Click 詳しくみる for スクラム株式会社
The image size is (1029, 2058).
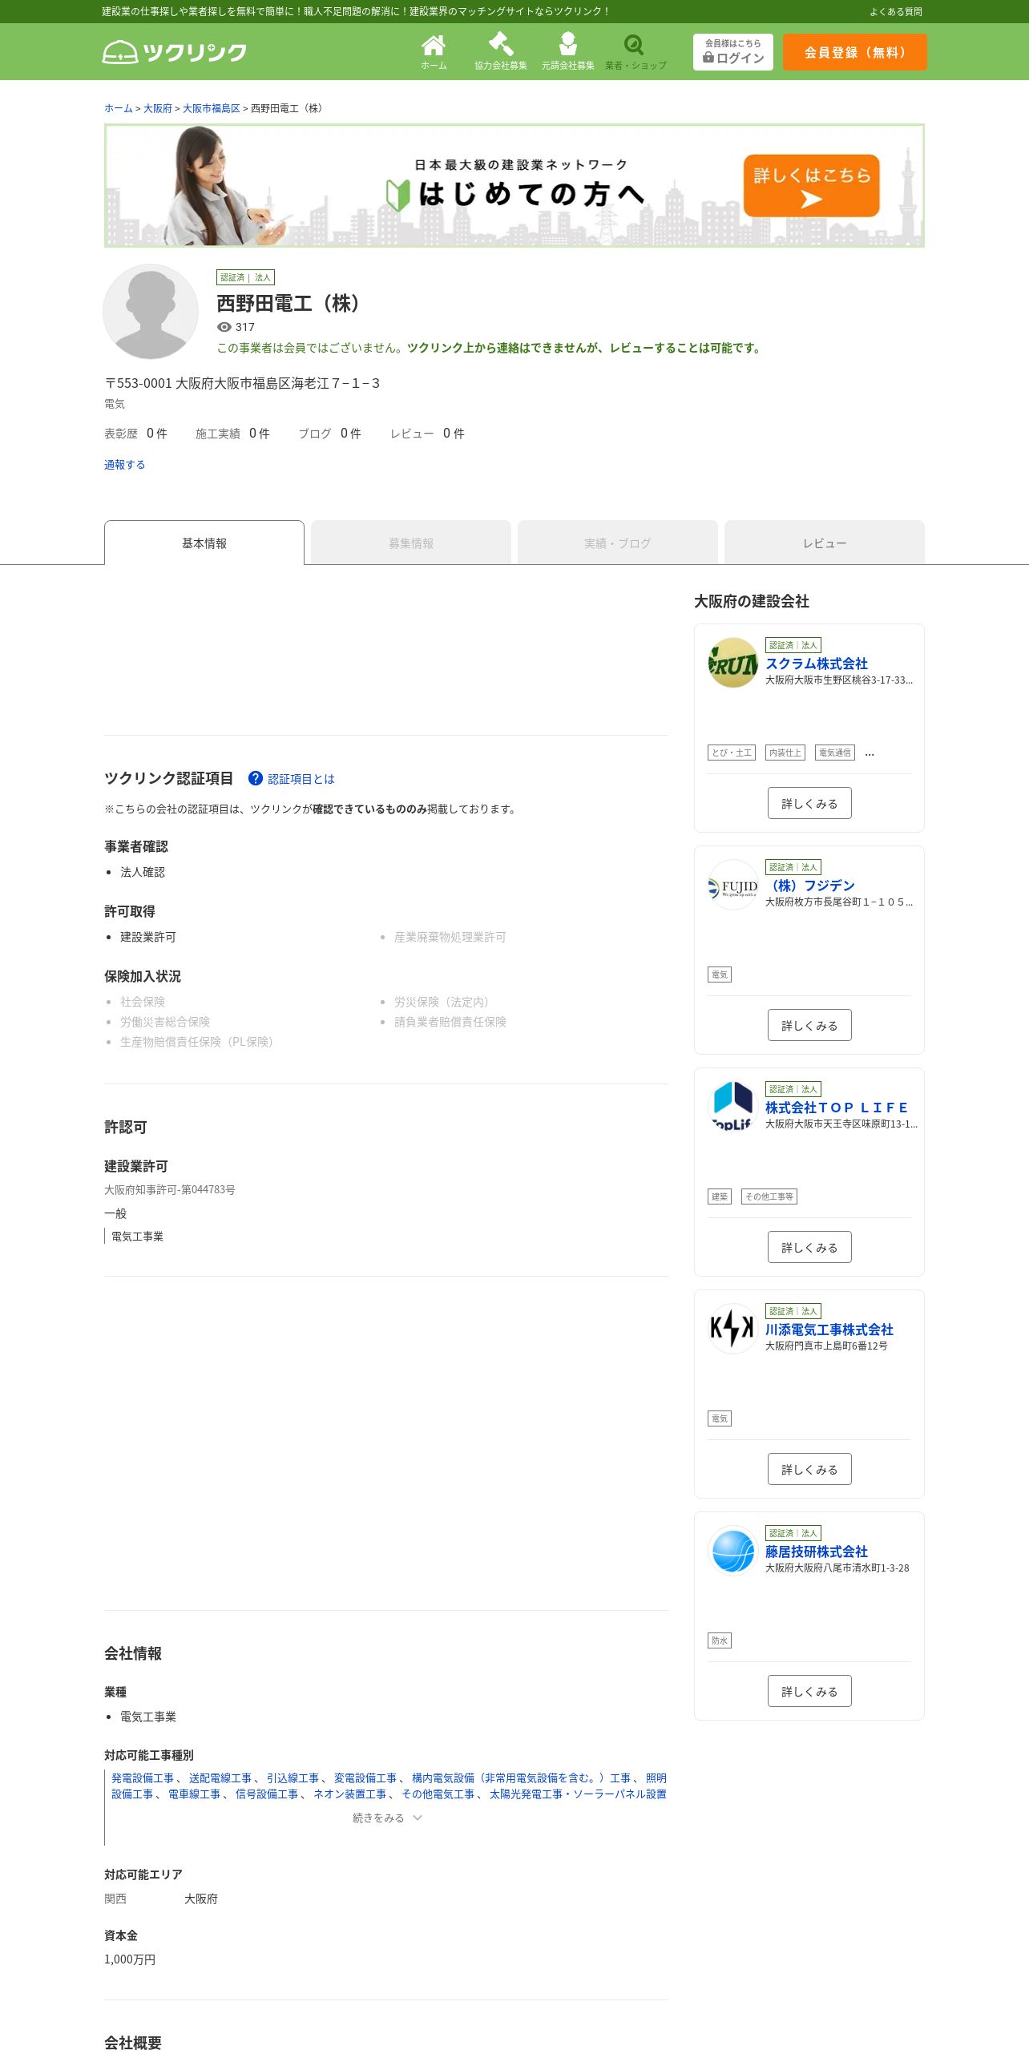coord(809,803)
